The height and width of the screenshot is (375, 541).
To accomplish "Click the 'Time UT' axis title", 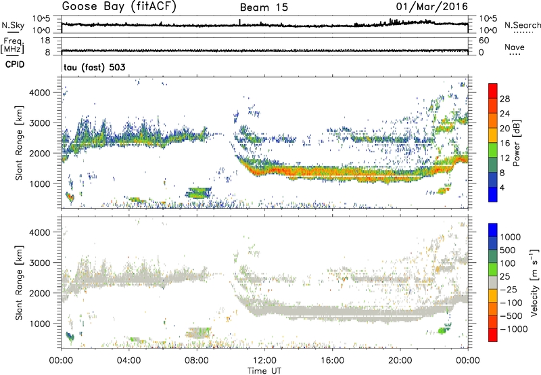I will coord(264,371).
